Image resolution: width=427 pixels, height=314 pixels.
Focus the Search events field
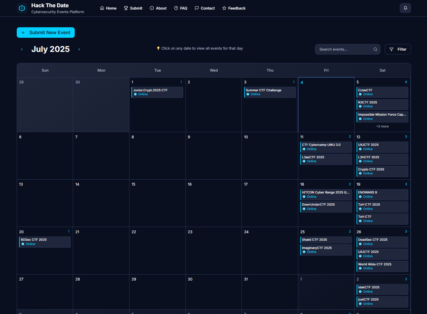tap(347, 49)
